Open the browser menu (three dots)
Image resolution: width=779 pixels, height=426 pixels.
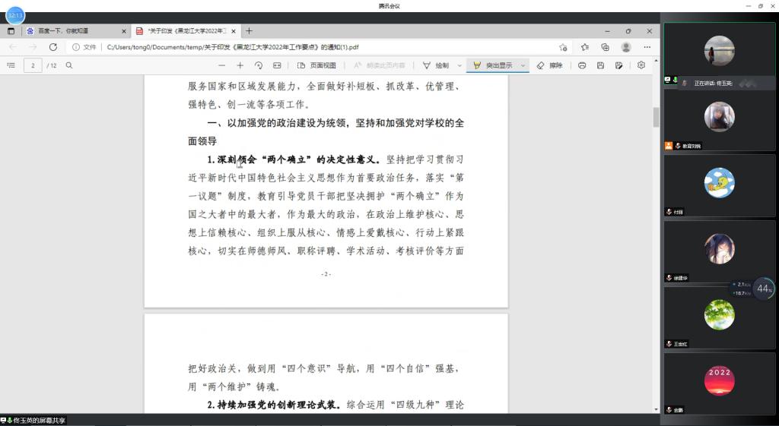point(647,47)
